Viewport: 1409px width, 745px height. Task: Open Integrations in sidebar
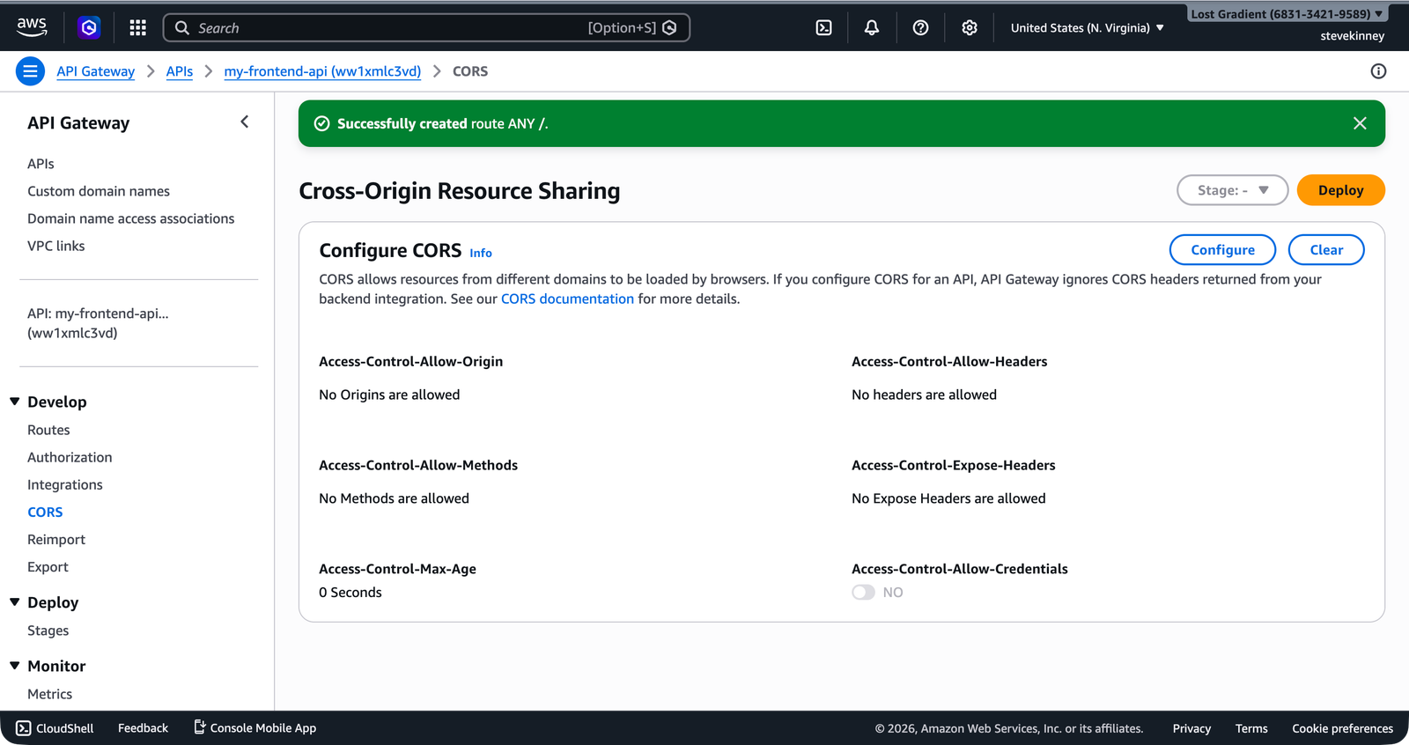click(65, 484)
